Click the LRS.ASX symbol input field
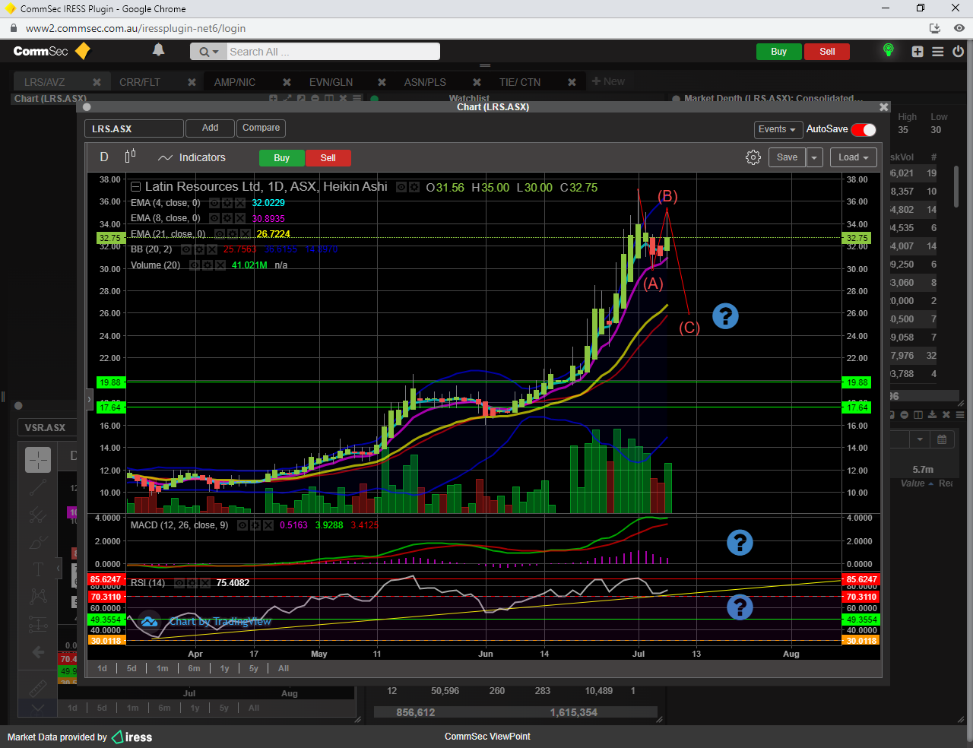973x748 pixels. (x=134, y=128)
